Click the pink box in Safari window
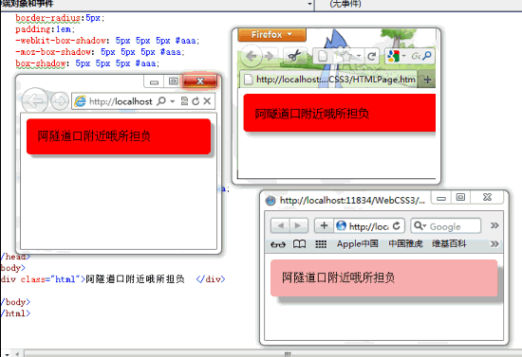Viewport: 522px width, 357px height. pos(383,278)
